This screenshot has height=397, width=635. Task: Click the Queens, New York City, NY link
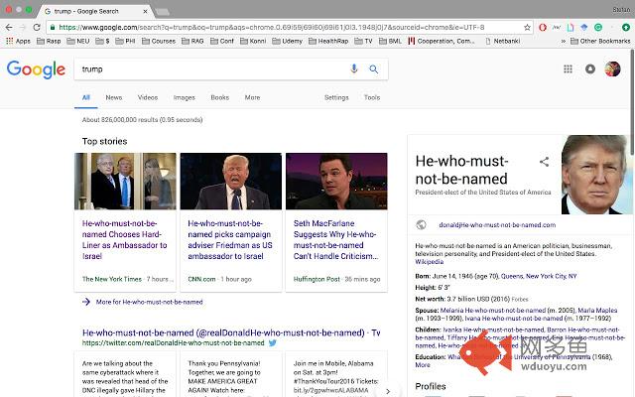(539, 276)
